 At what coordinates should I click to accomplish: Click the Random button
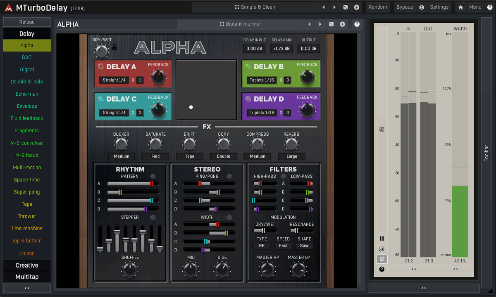click(378, 7)
